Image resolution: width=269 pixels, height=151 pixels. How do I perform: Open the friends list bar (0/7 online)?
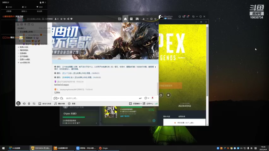click(x=184, y=123)
